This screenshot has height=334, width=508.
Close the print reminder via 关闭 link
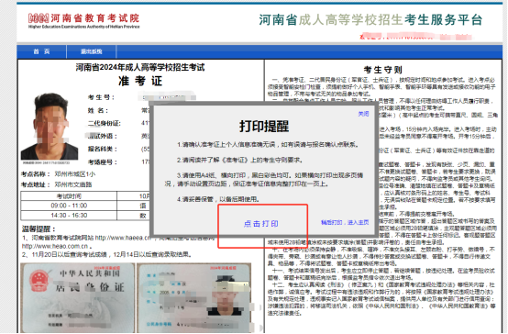[363, 114]
